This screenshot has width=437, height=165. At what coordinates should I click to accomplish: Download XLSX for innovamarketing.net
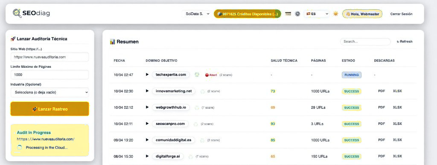click(397, 91)
